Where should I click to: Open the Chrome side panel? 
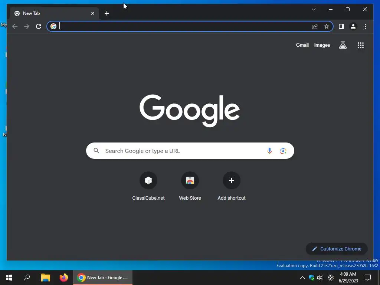pyautogui.click(x=341, y=26)
